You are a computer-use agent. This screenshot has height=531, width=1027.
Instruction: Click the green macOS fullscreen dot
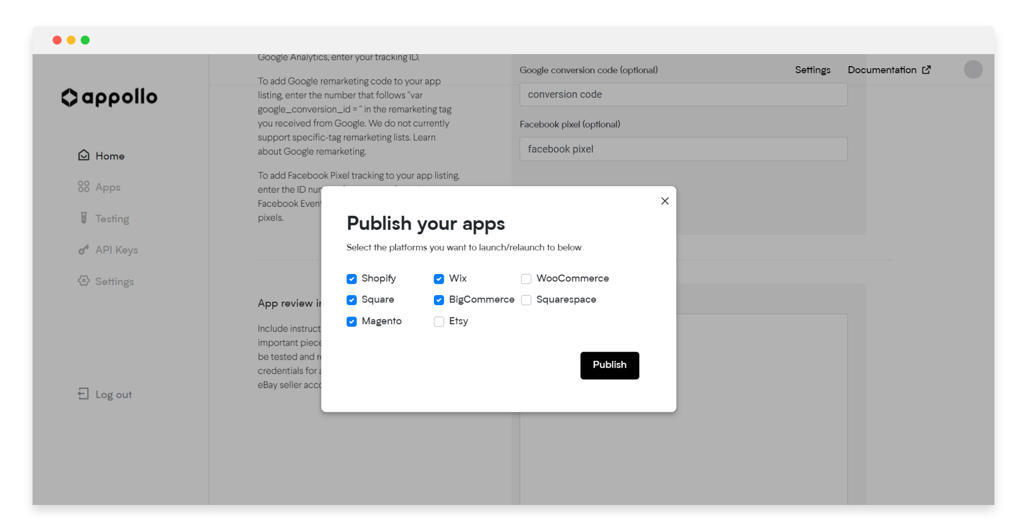85,40
